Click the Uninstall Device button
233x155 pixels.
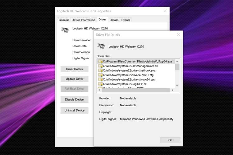(x=74, y=110)
